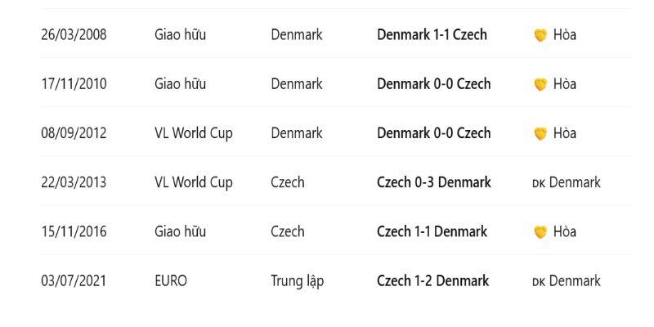Click Giao hữu in the 15/11/2016 row

[180, 232]
